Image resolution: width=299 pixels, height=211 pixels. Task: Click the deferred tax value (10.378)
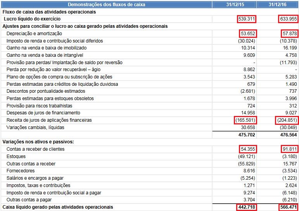[288, 41]
